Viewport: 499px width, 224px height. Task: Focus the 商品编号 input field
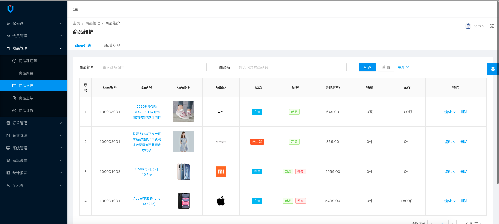click(153, 67)
